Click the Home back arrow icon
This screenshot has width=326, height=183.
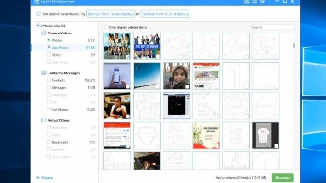coord(38,177)
